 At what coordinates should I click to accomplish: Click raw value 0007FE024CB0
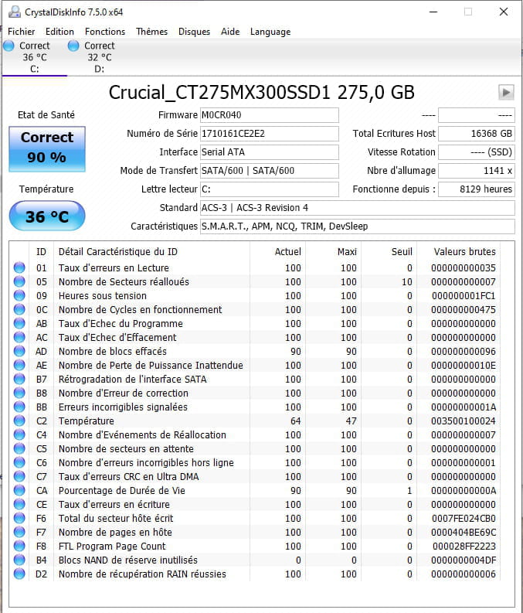coord(464,519)
